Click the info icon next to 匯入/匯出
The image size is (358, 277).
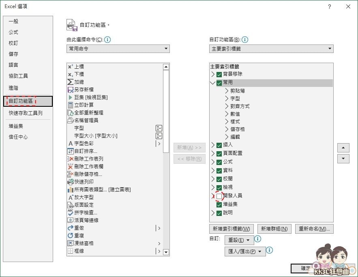pyautogui.click(x=270, y=250)
